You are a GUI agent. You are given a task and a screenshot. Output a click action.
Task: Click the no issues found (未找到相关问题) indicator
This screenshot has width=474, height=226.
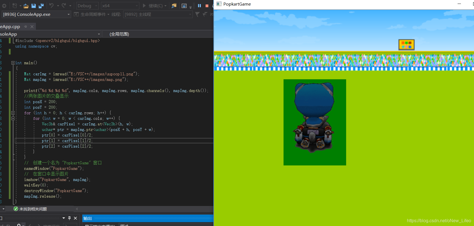[30, 209]
